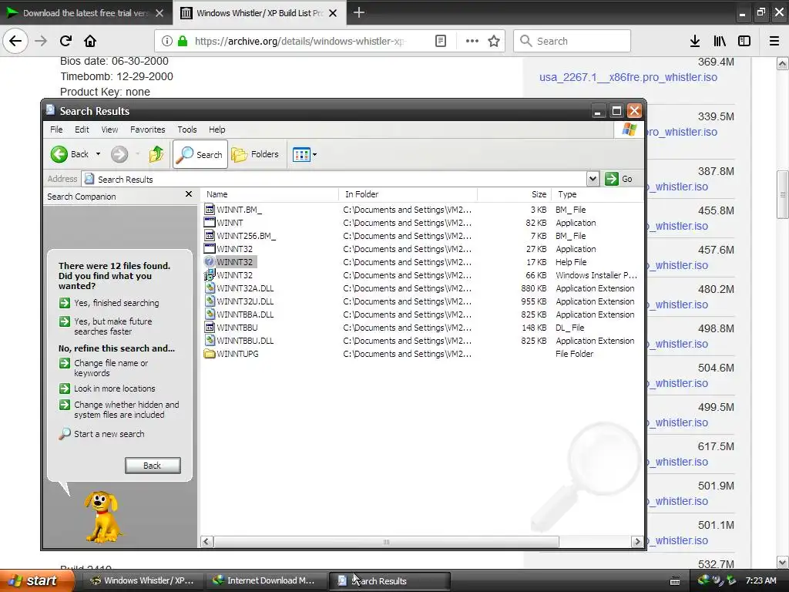Sort by the In Folder column header
This screenshot has width=789, height=592.
pyautogui.click(x=408, y=194)
